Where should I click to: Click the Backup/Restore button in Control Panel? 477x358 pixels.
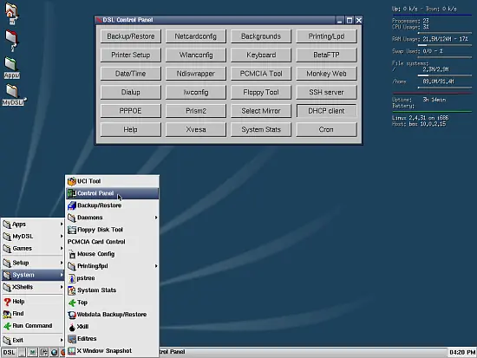click(130, 36)
